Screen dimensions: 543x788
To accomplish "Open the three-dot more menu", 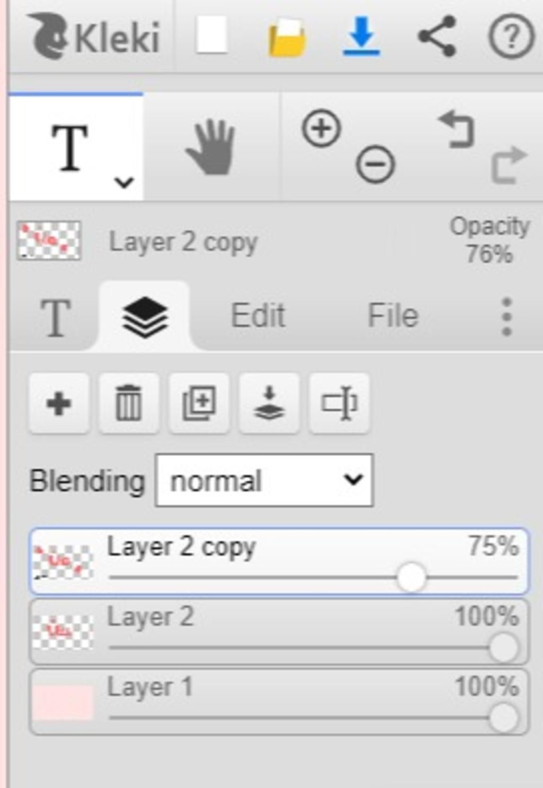I will pyautogui.click(x=506, y=316).
